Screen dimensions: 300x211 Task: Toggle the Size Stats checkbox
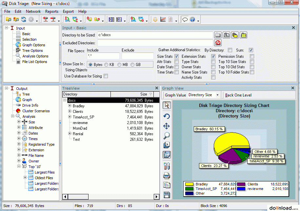pyautogui.click(x=177, y=56)
